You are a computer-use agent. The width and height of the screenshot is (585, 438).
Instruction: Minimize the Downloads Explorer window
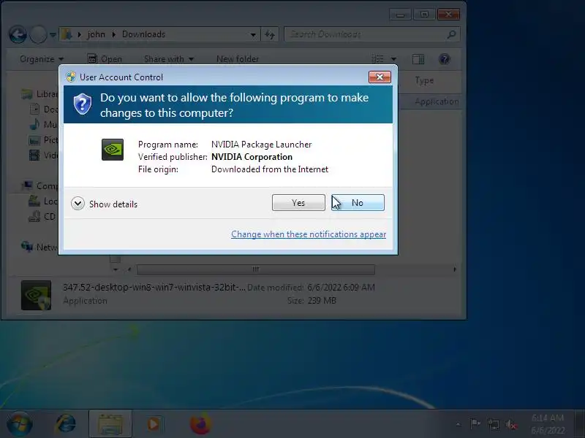coord(400,15)
